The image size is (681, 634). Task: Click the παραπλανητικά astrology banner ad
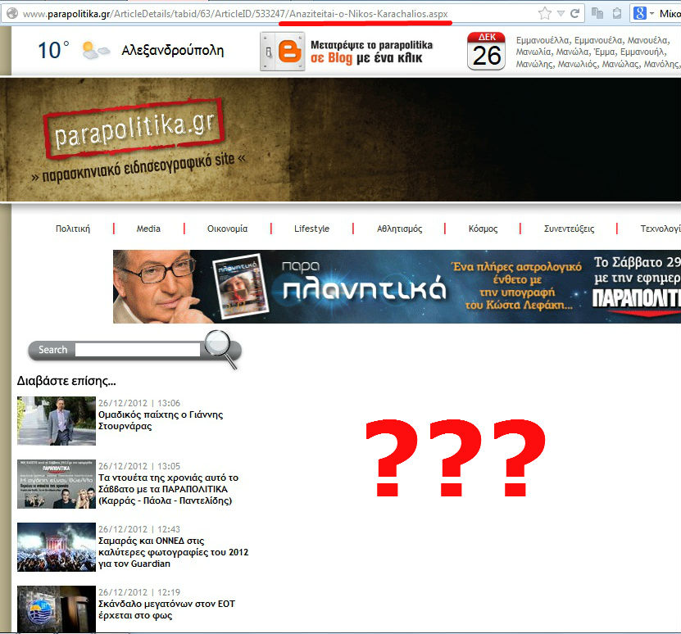click(397, 287)
